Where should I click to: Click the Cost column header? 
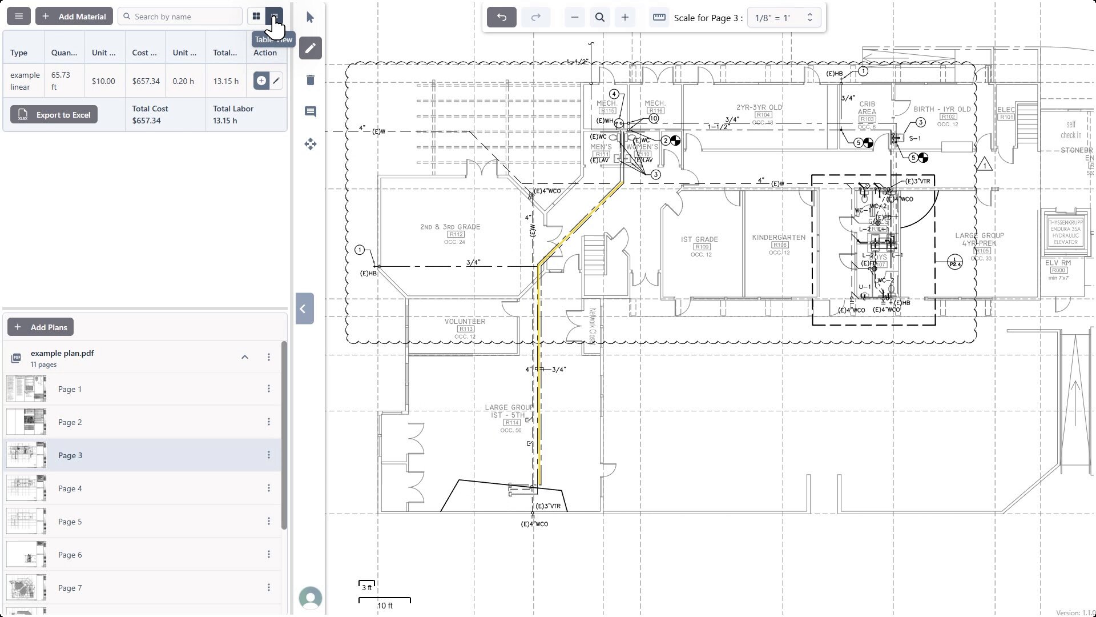coord(144,53)
